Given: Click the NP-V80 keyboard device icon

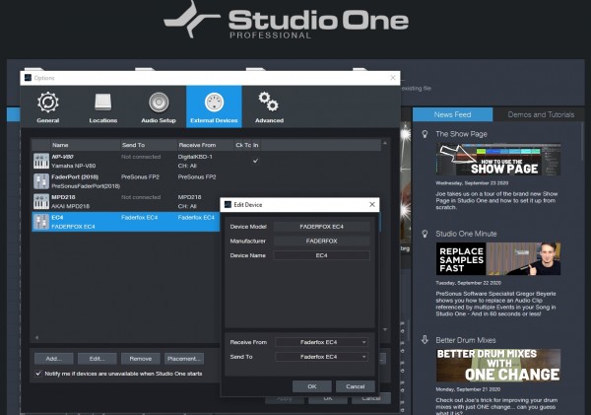Looking at the screenshot, I should [x=41, y=161].
